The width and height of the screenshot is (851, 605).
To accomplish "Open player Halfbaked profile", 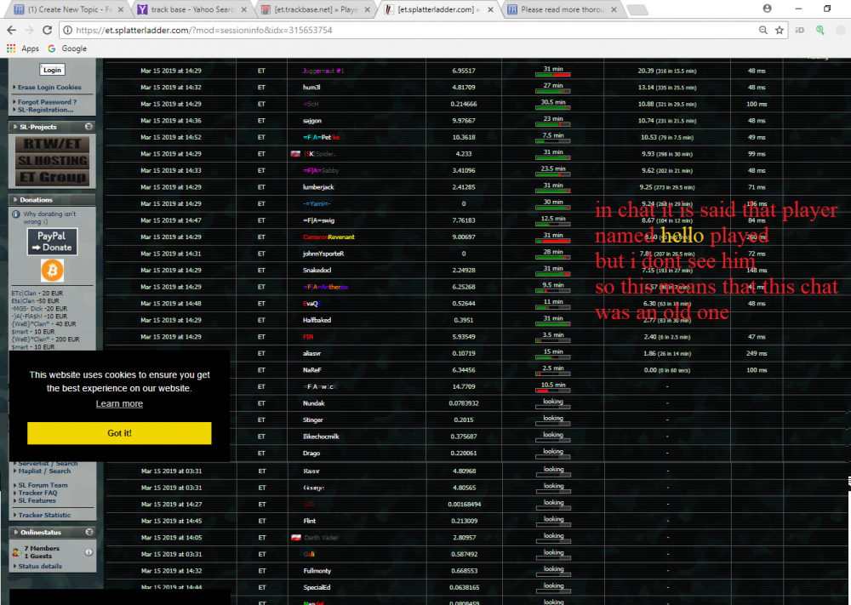I will [317, 320].
